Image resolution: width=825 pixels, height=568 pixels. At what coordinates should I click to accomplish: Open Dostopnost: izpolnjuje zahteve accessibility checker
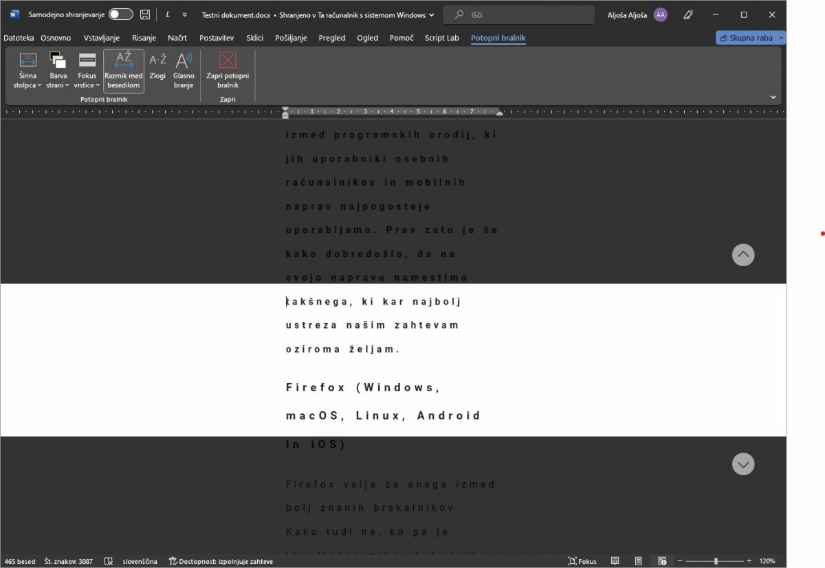tap(221, 561)
